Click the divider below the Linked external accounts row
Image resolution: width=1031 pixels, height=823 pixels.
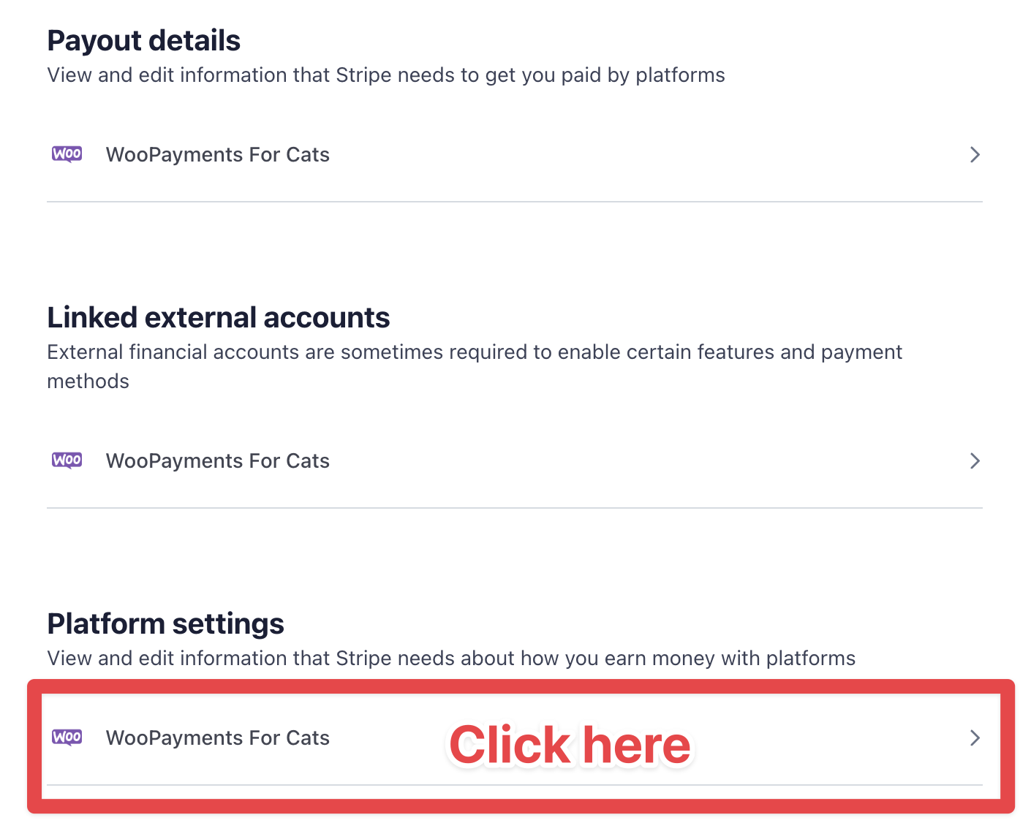click(514, 508)
